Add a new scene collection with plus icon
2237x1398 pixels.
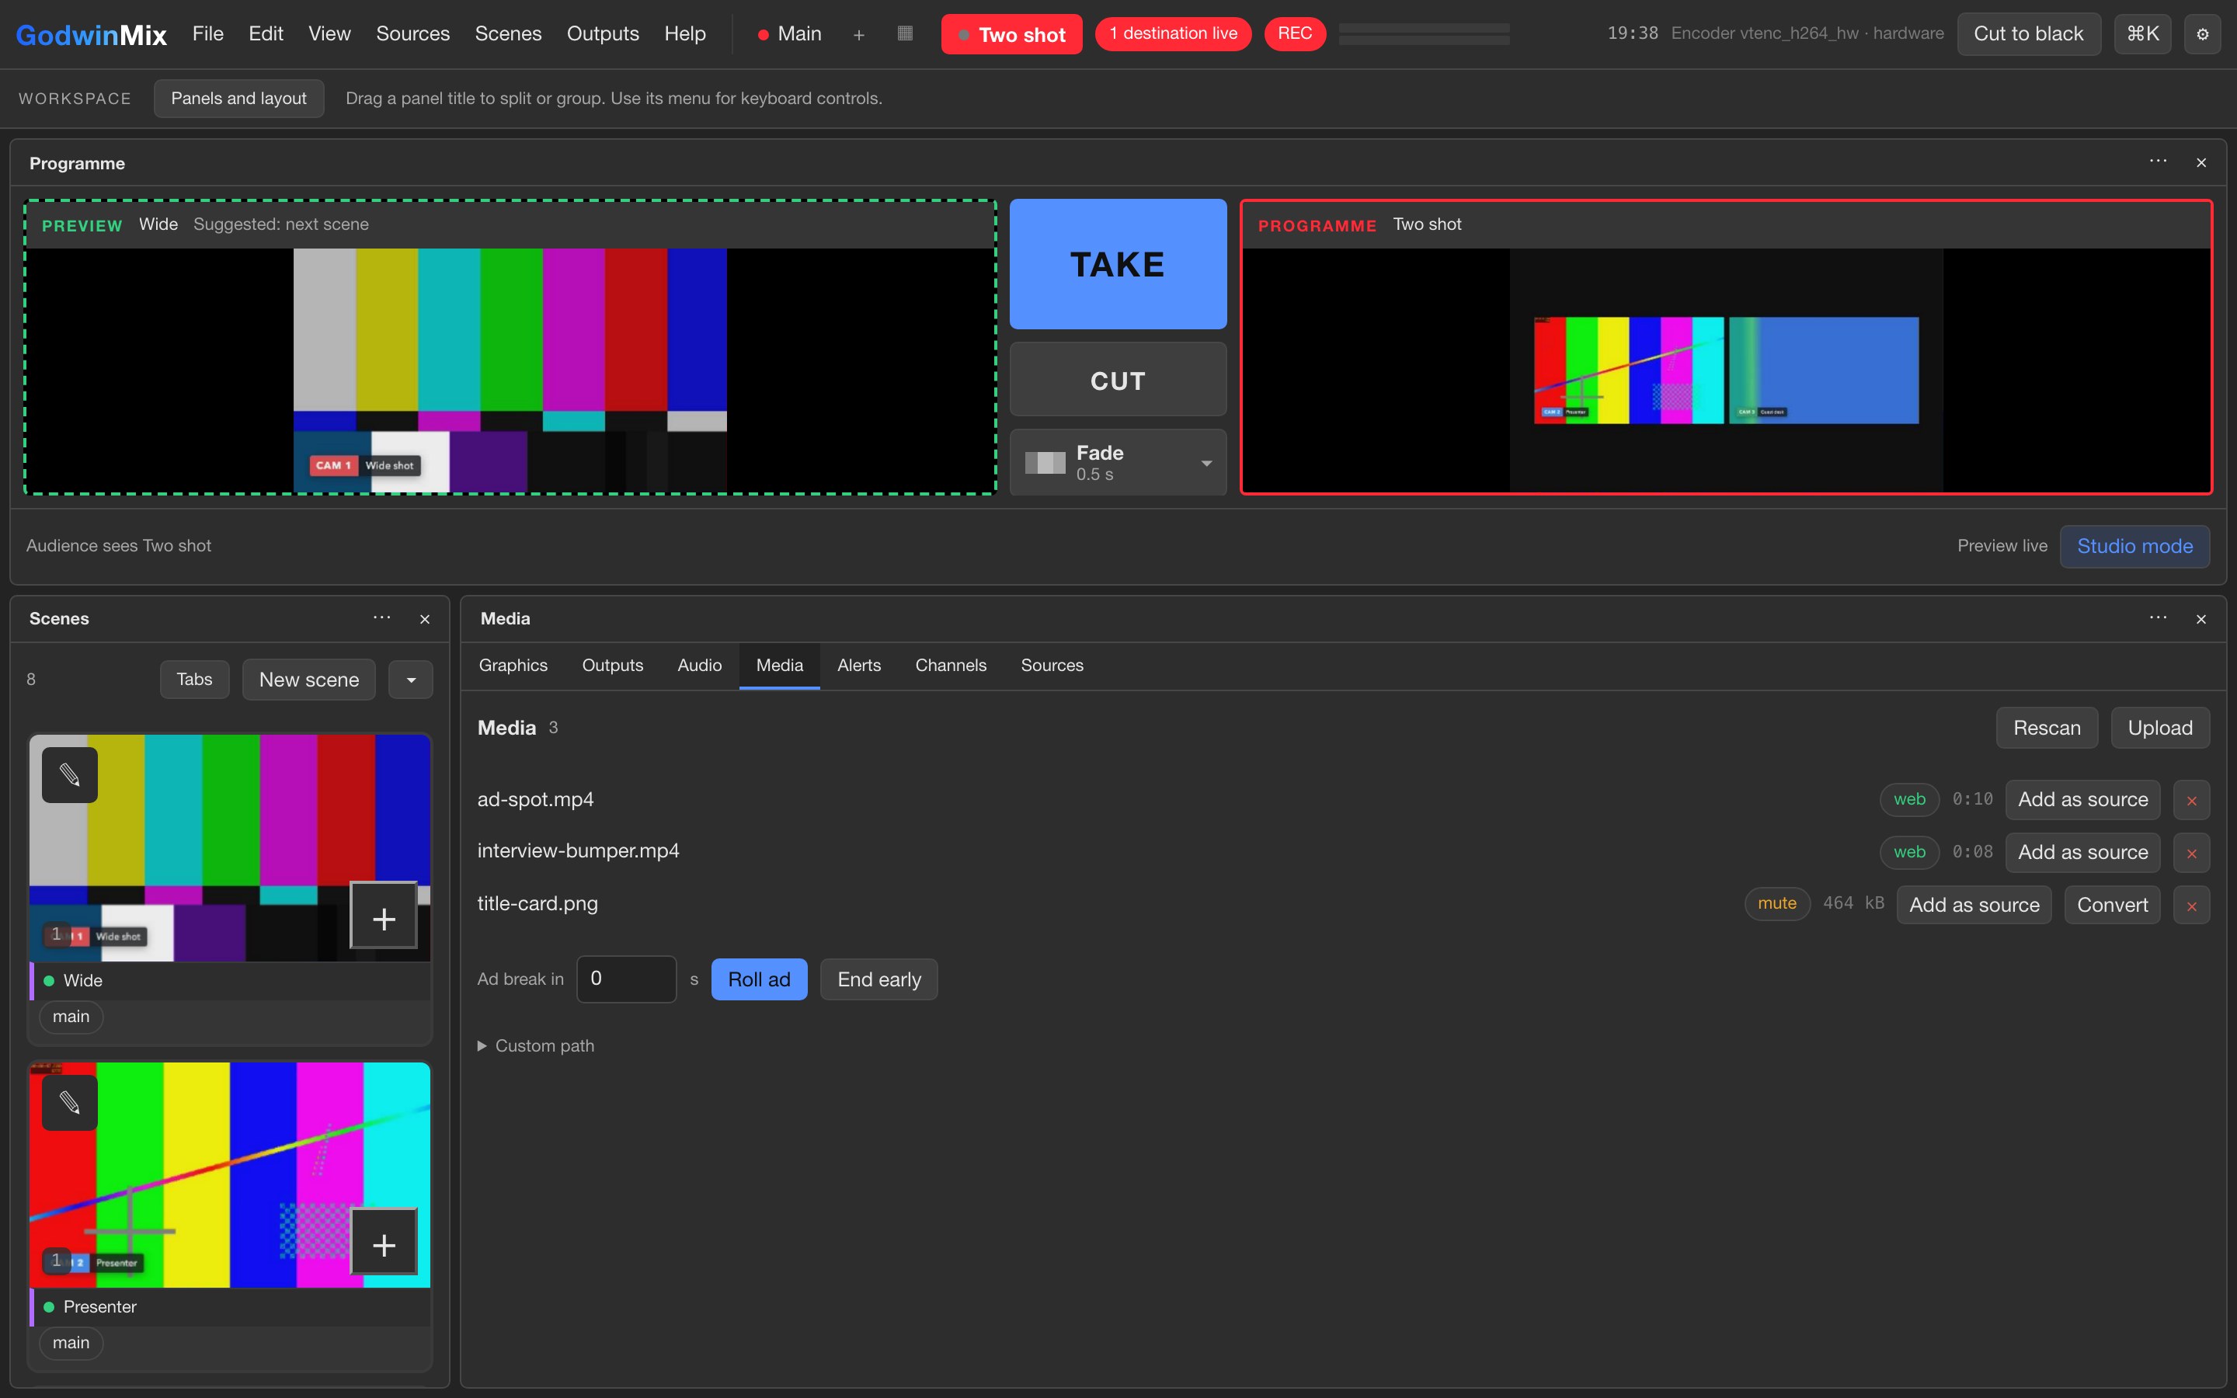point(859,34)
